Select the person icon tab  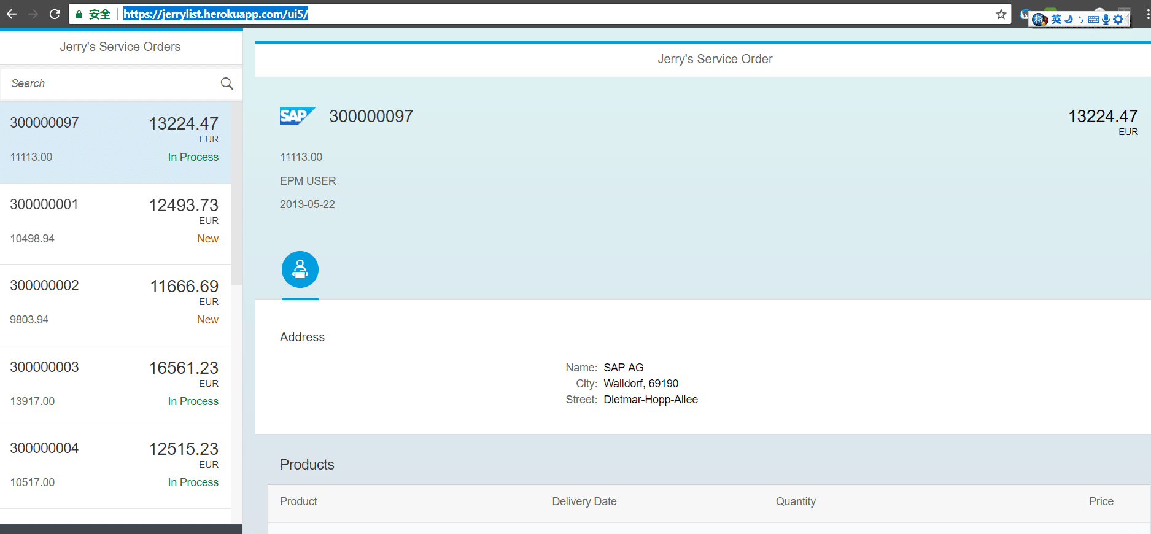pyautogui.click(x=300, y=269)
